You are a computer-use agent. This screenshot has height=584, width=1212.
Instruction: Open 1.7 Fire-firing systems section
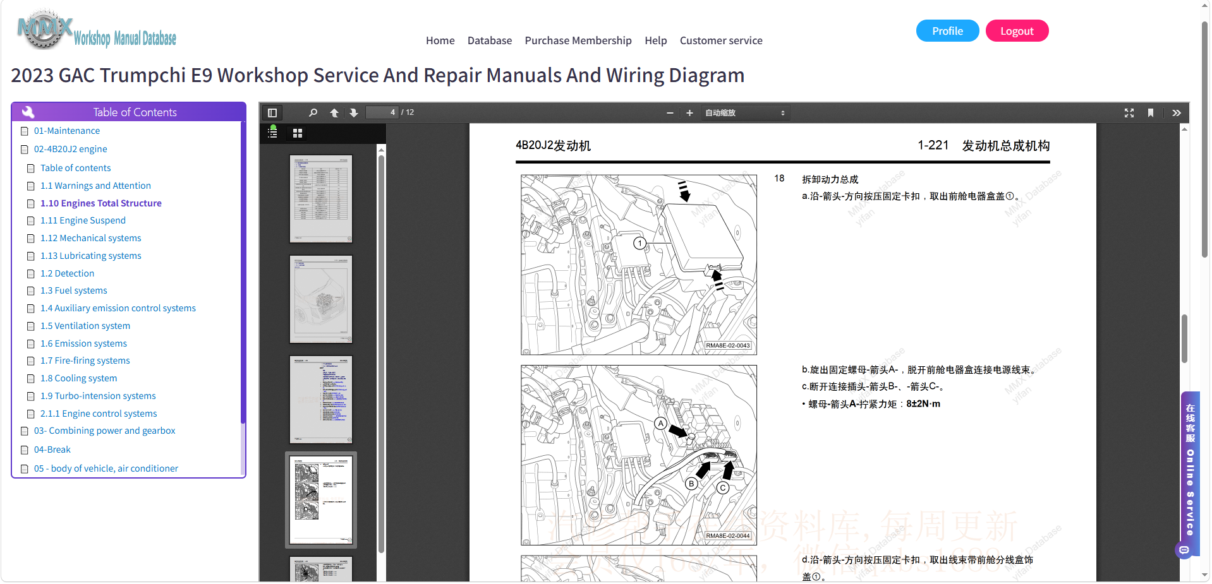(x=85, y=361)
